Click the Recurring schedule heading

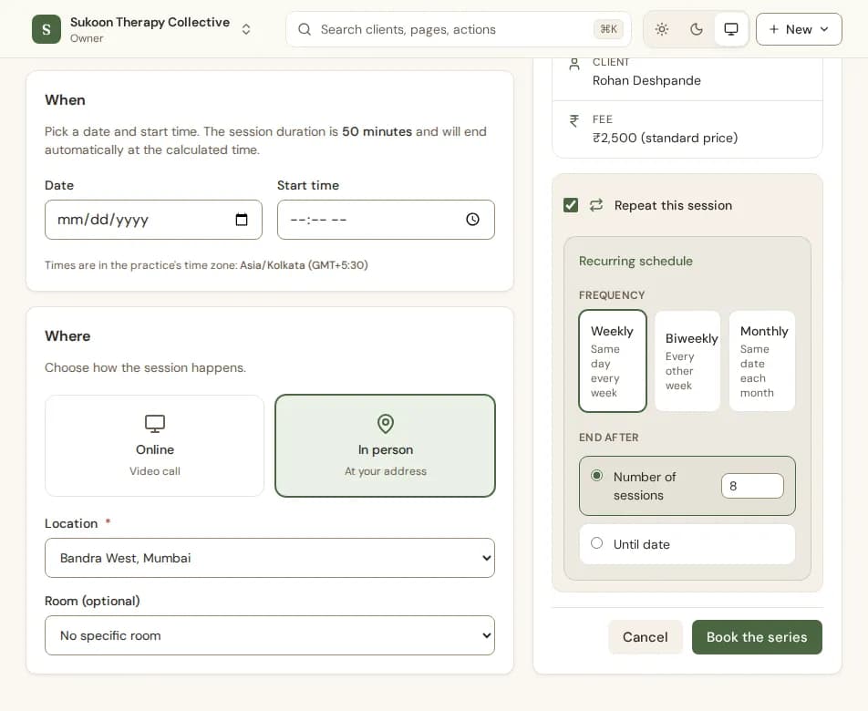pyautogui.click(x=635, y=262)
